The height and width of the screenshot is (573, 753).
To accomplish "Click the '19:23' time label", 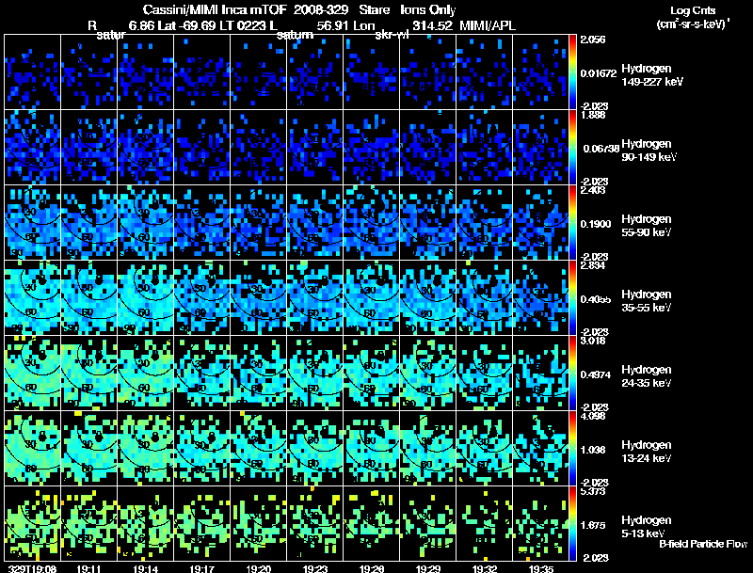I will (x=315, y=569).
